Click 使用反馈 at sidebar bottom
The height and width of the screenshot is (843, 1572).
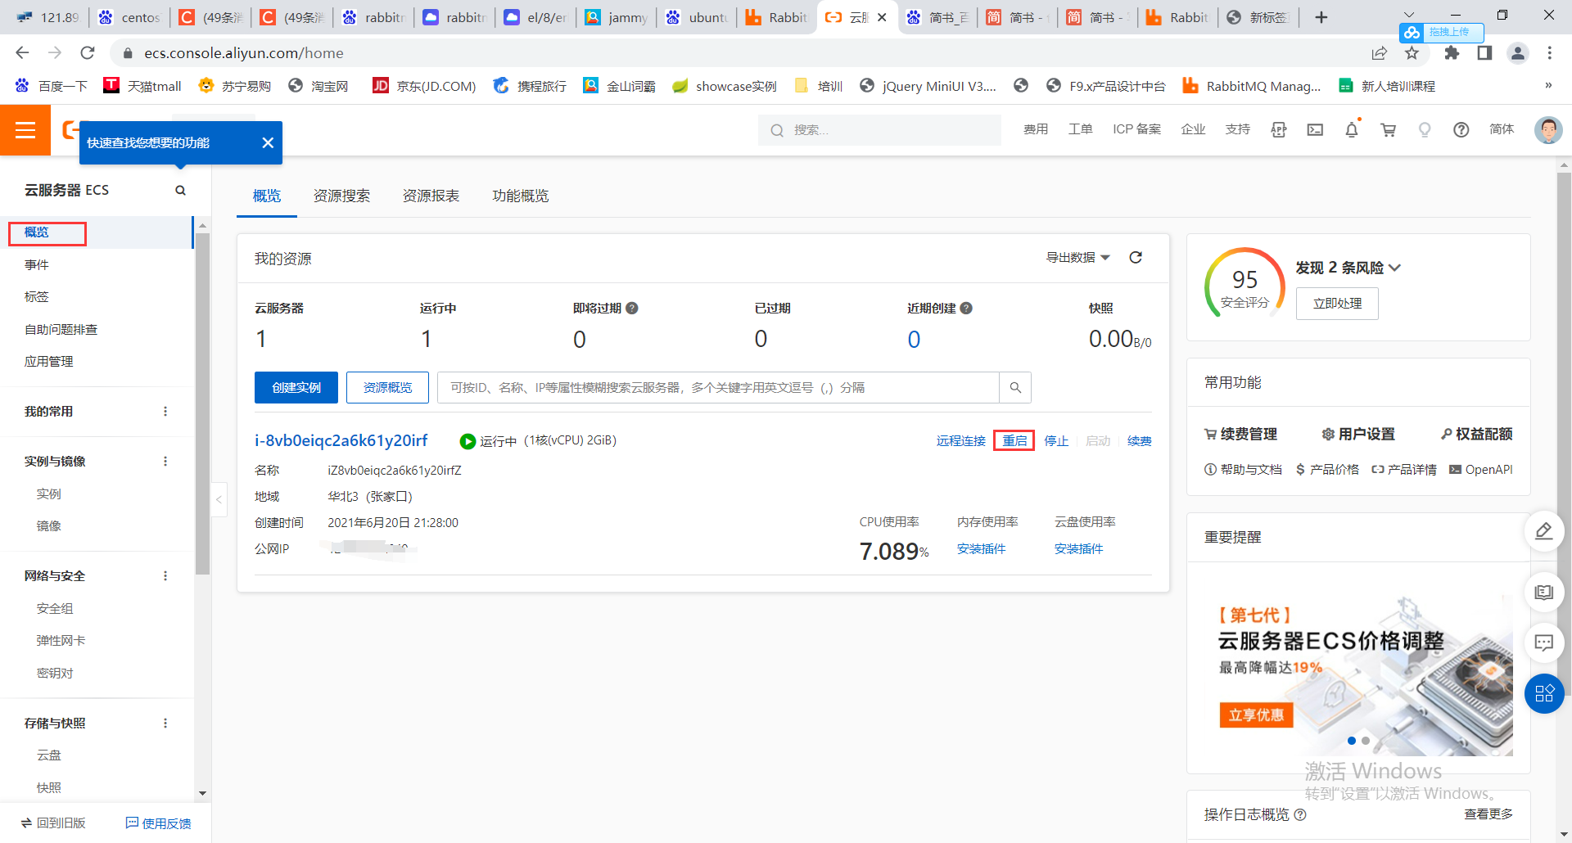[x=159, y=823]
